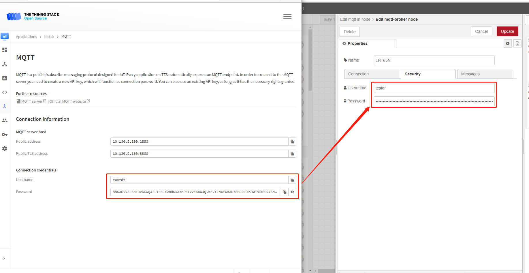Viewport: 529px width, 273px height.
Task: Click the Name field LHT65N
Action: (x=434, y=60)
